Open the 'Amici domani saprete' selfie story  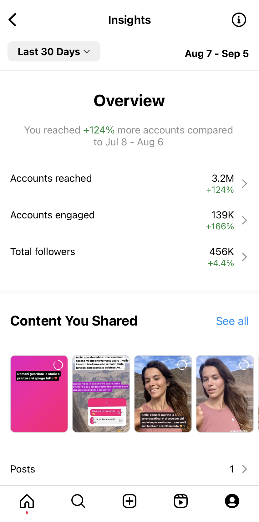click(163, 394)
